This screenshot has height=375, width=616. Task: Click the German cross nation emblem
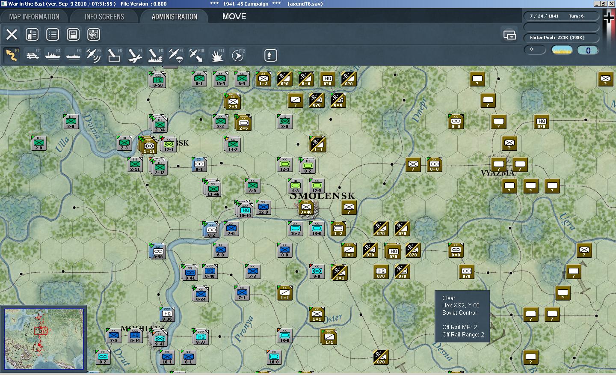coord(608,17)
